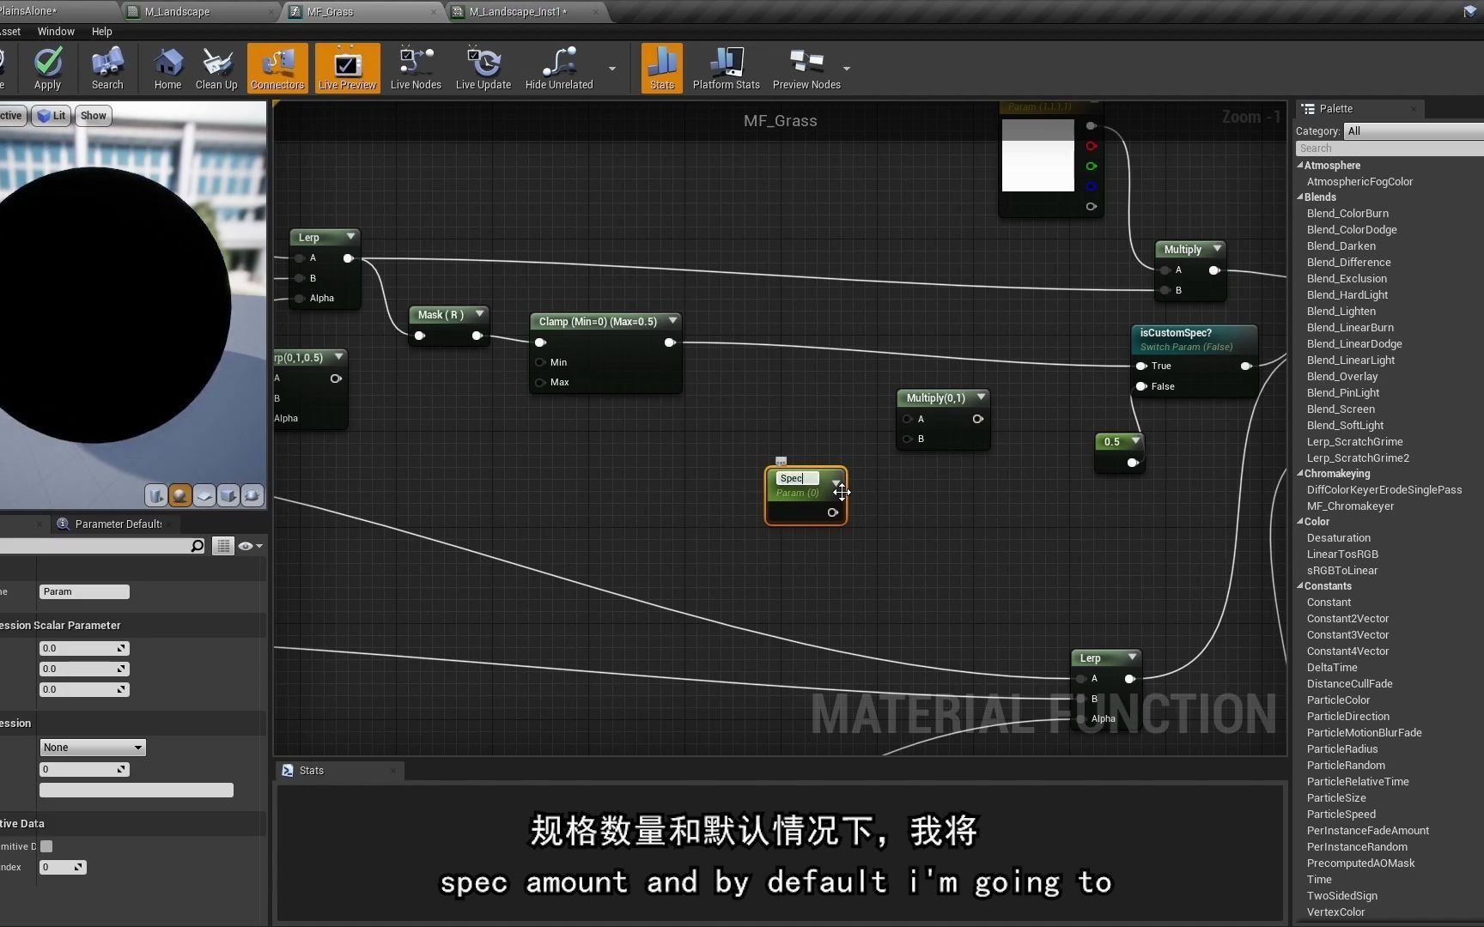Click the Show button in the preview viewport
The height and width of the screenshot is (927, 1484).
(x=92, y=115)
